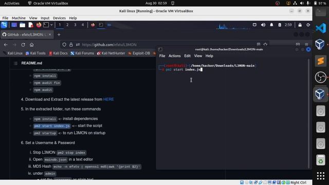
Task: Show applications grid in the dock
Action: click(320, 176)
